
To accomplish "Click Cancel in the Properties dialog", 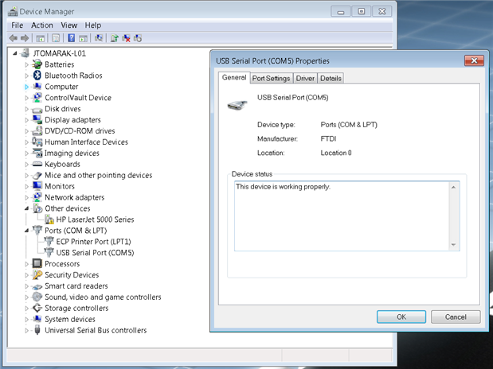I will (456, 317).
